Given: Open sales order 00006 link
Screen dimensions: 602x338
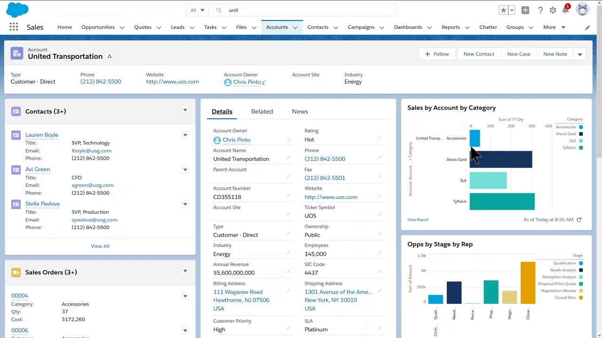Looking at the screenshot, I should click(x=20, y=330).
